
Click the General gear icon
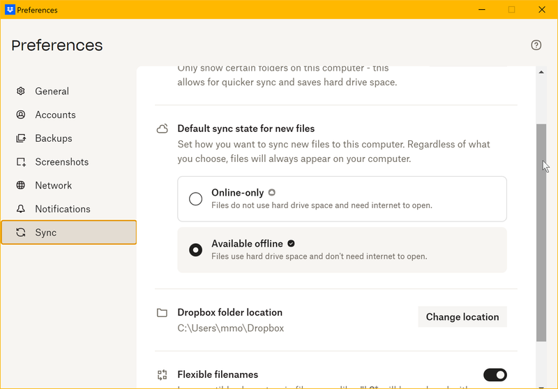tap(21, 91)
